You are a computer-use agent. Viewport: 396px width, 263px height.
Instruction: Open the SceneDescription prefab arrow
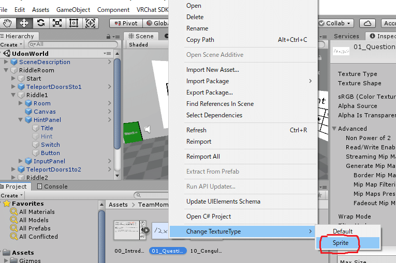109,62
